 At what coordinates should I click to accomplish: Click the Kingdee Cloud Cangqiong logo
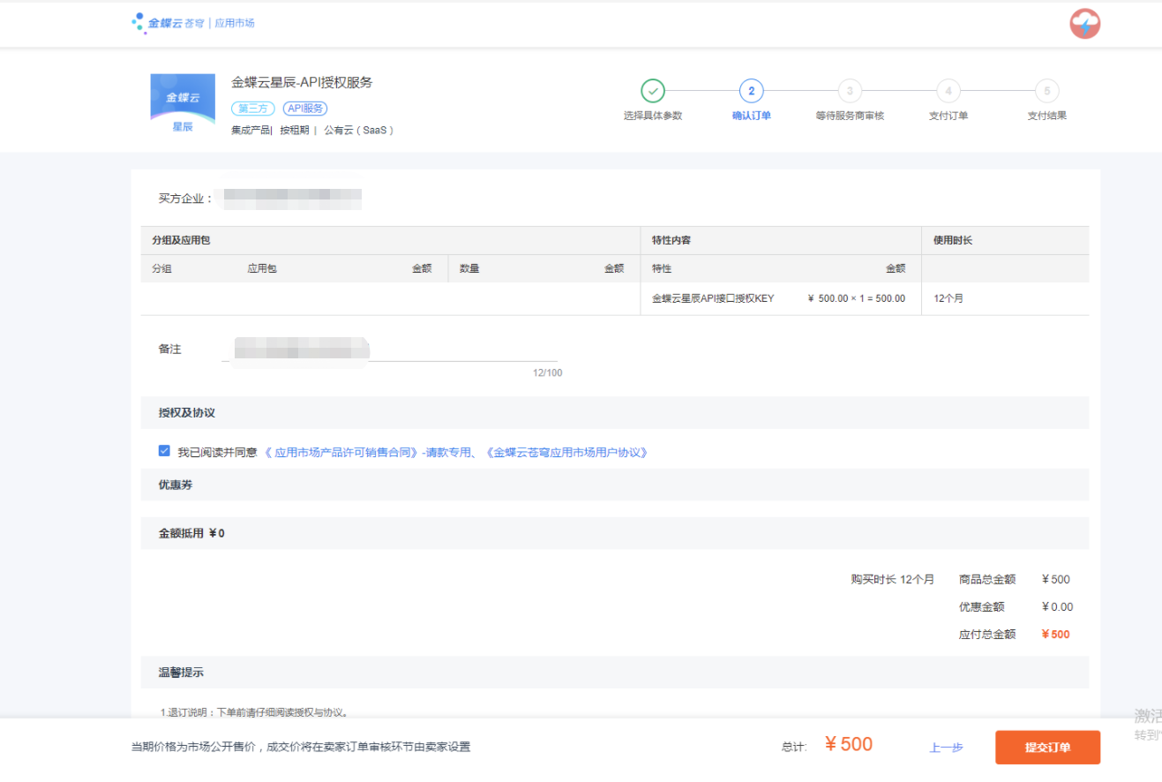(x=167, y=23)
